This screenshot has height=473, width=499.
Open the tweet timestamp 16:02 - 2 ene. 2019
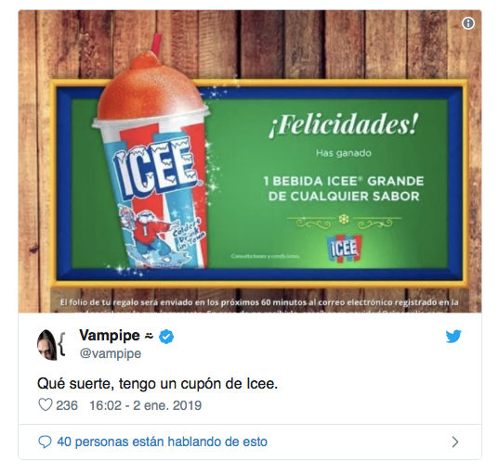(x=146, y=405)
